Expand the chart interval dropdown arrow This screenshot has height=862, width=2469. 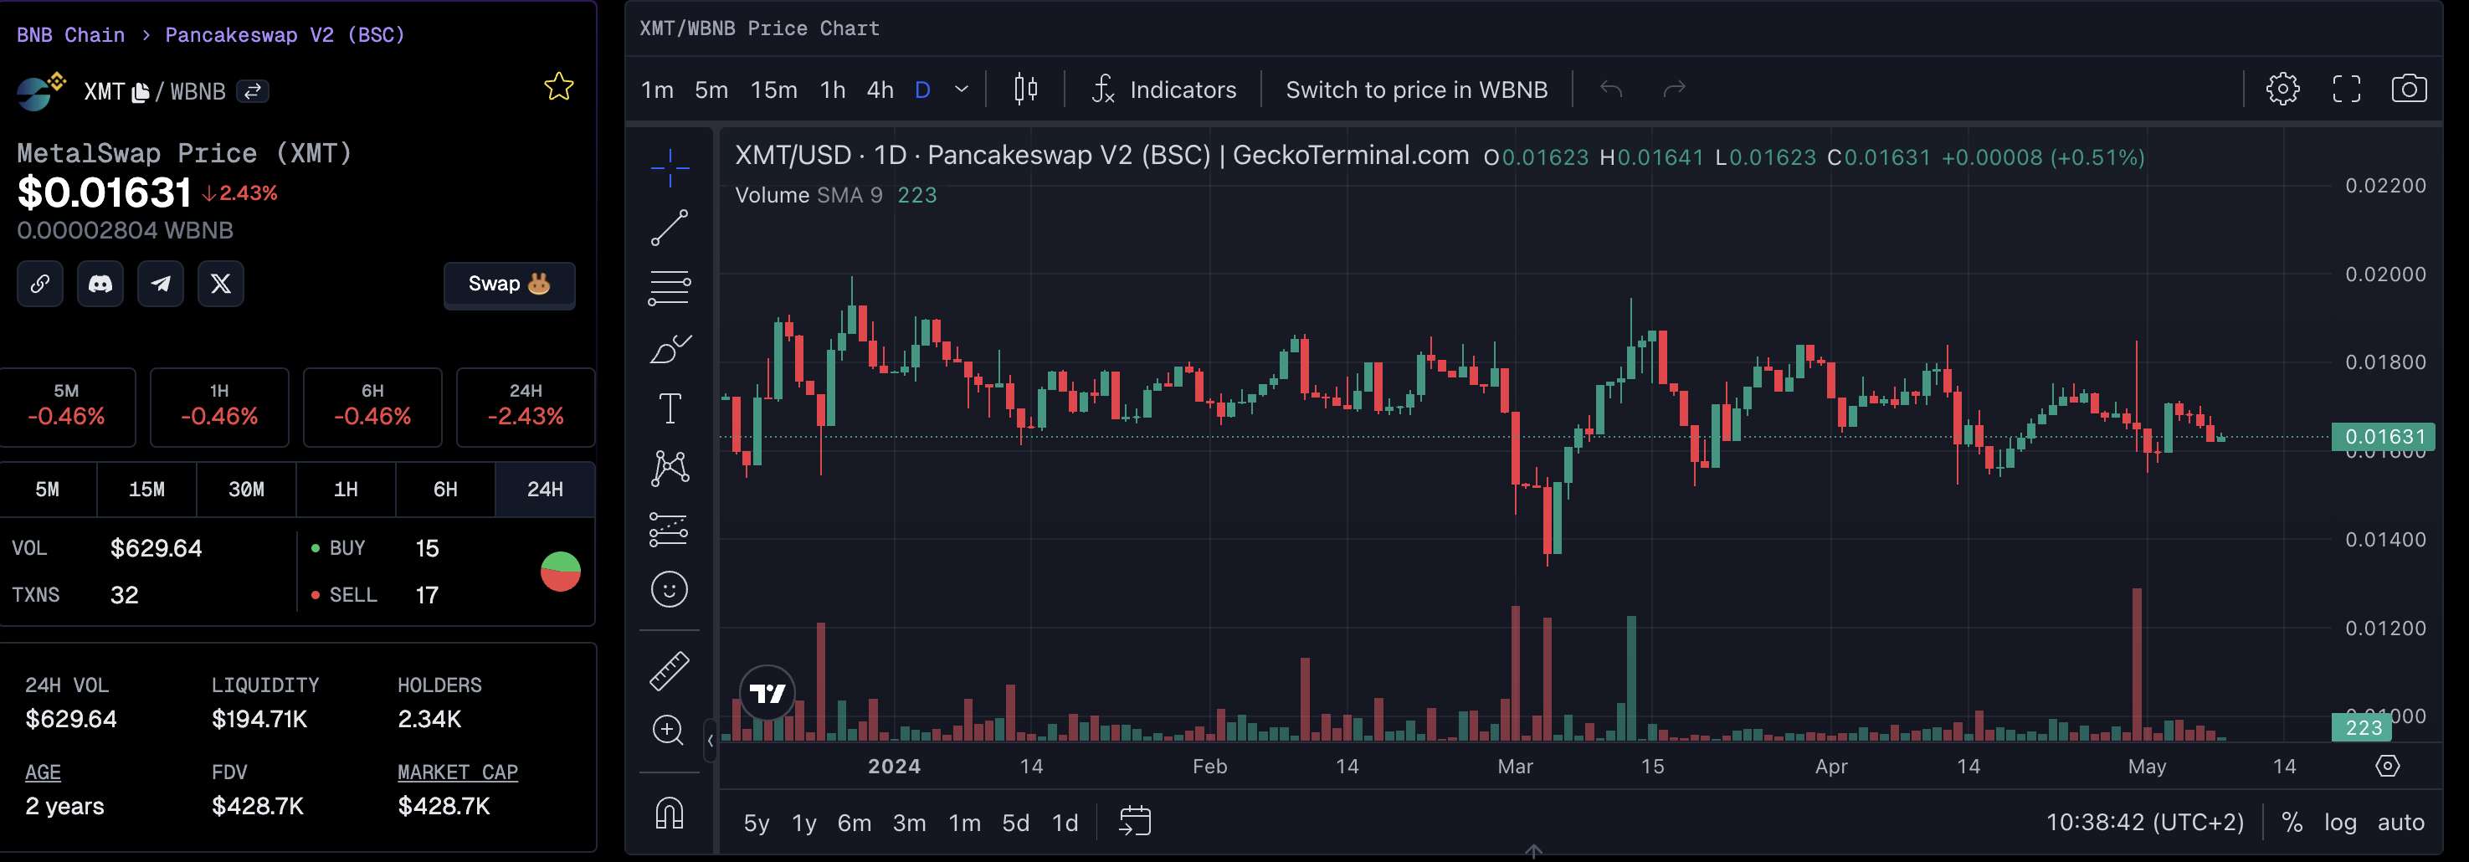[962, 90]
